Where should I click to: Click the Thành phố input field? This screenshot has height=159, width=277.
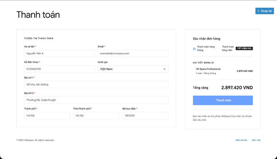click(x=47, y=116)
